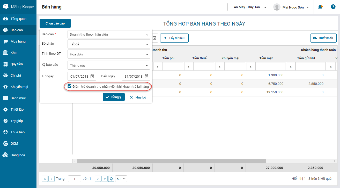This screenshot has width=340, height=188.
Task: Change the page size dropdown showing 50
Action: 121,179
